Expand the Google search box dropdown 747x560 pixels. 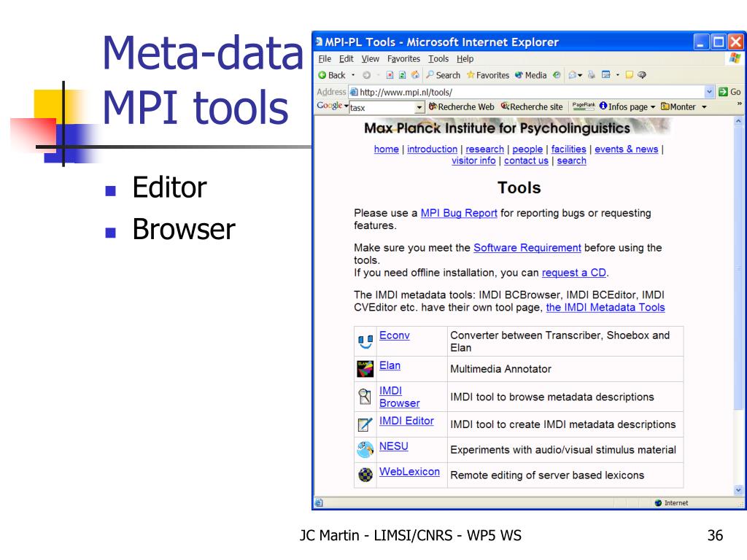(419, 108)
